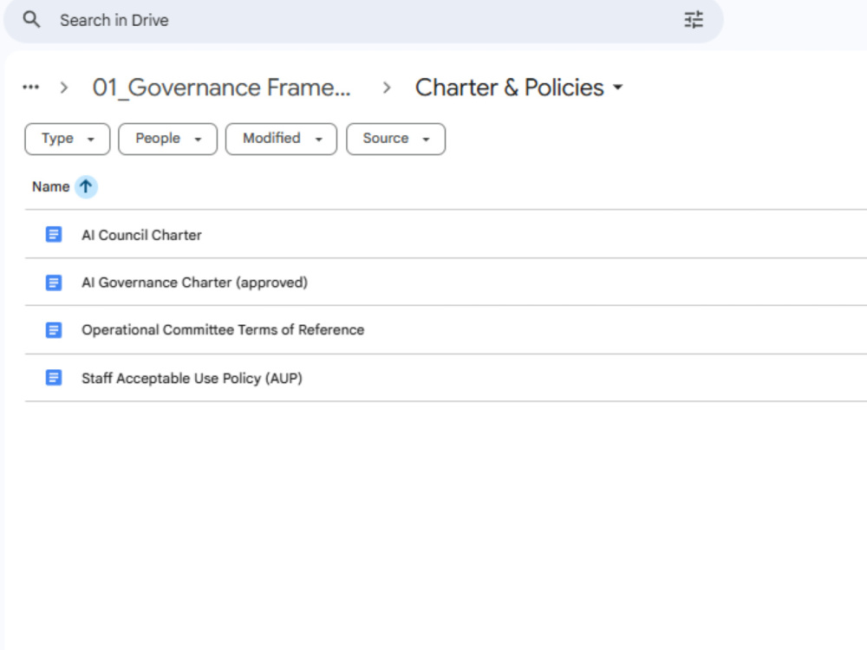Select Operational Committee Terms of Reference file
The image size is (867, 650).
(x=446, y=330)
